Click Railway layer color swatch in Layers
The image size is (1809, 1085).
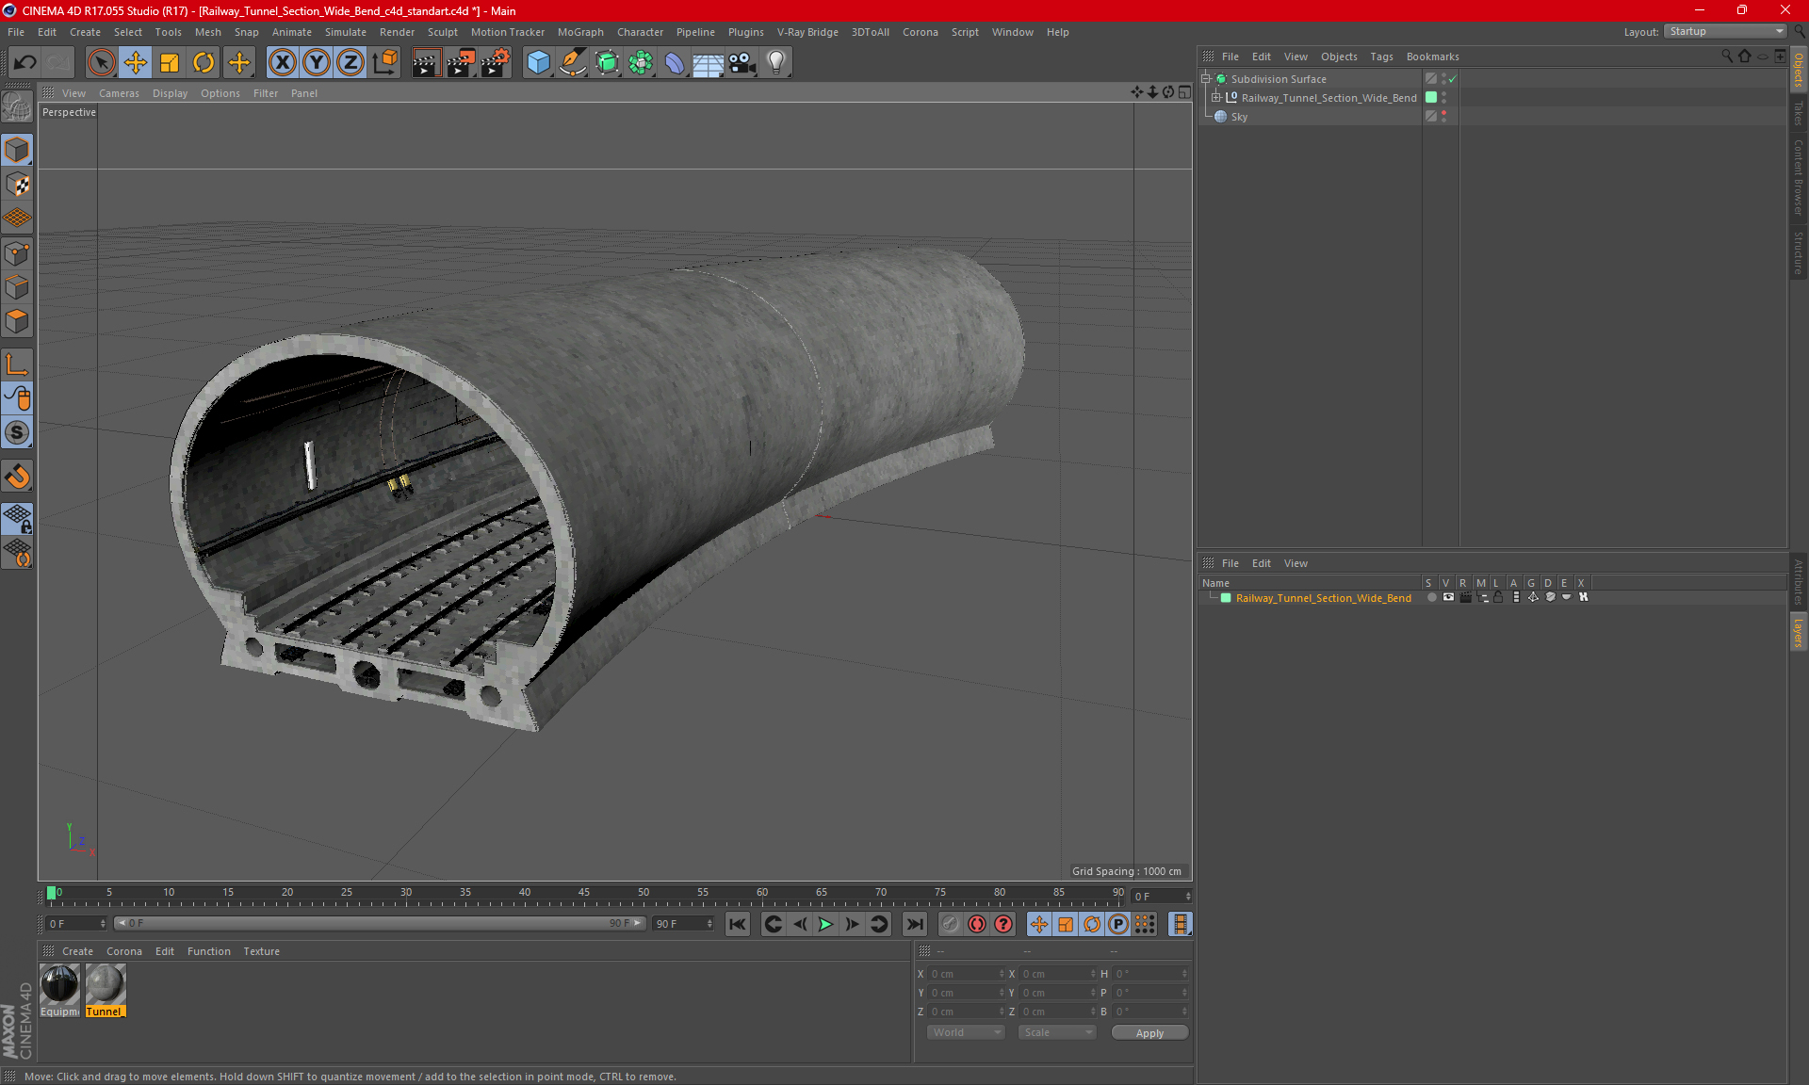point(1226,598)
